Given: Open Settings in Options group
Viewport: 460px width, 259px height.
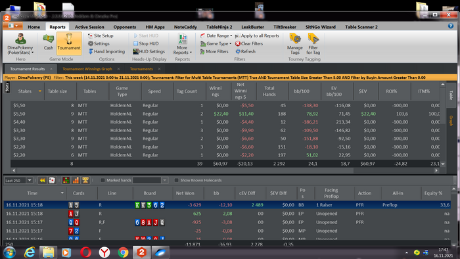Looking at the screenshot, I should pos(99,43).
